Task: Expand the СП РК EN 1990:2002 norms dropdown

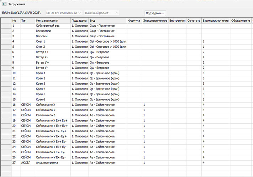Action: tap(79, 13)
